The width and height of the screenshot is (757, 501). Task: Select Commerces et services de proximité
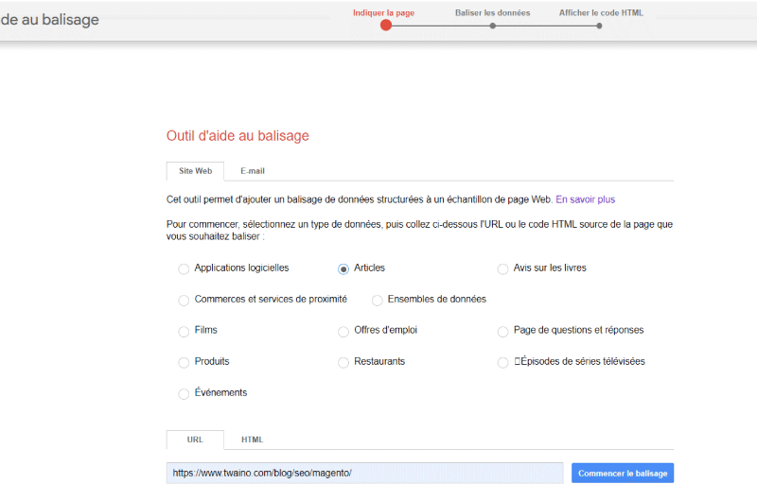click(x=184, y=301)
